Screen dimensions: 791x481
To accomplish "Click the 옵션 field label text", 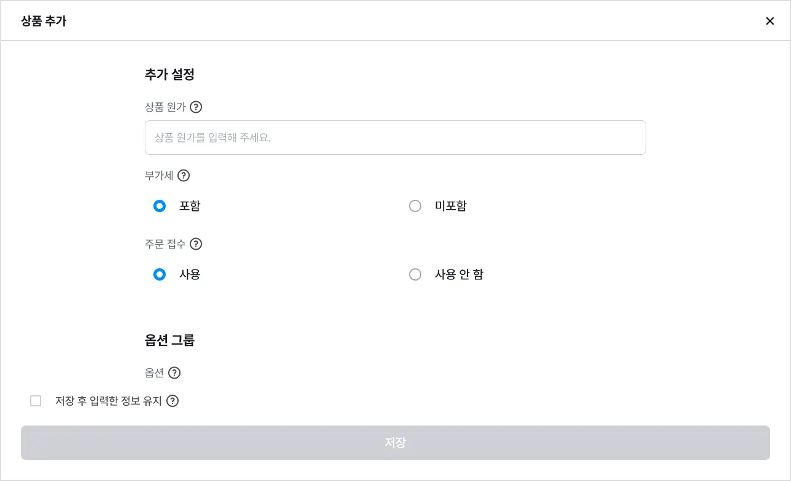I will tap(154, 373).
